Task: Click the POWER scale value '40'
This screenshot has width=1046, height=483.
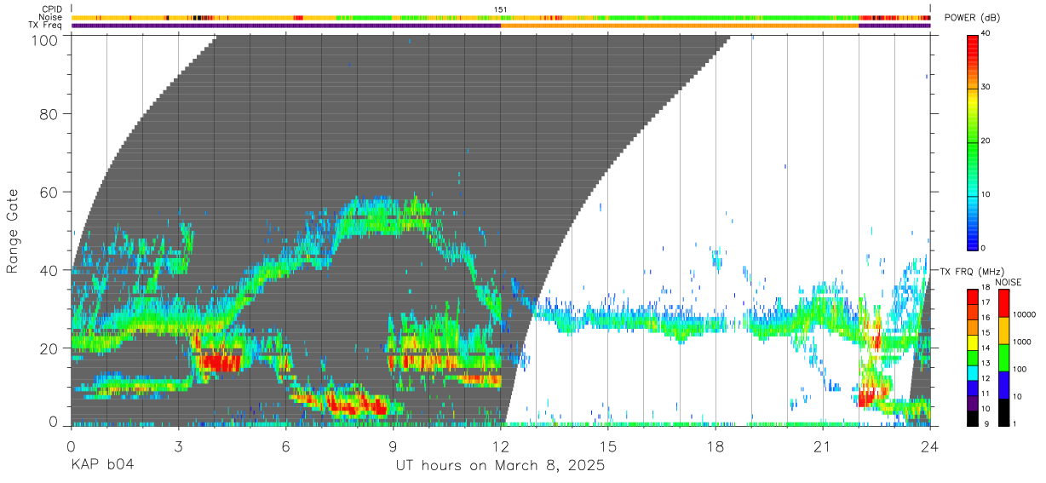Action: click(x=986, y=34)
